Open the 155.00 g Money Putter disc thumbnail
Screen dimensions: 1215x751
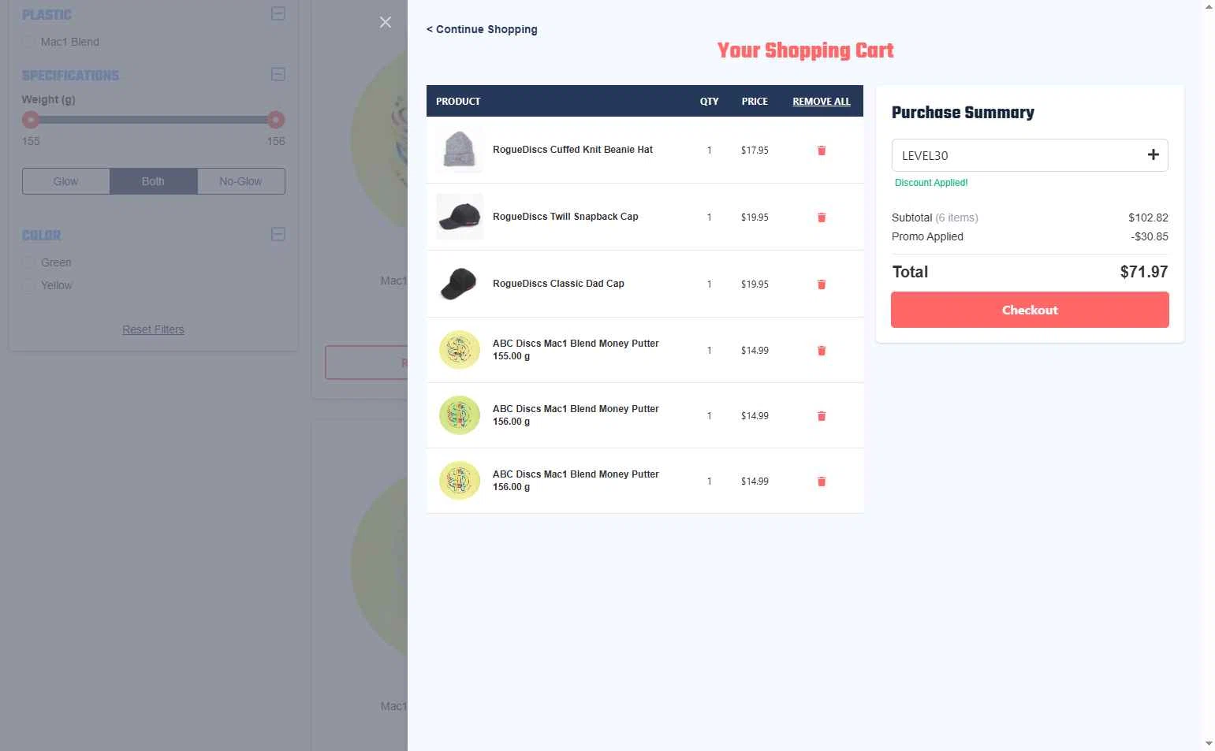click(x=460, y=350)
